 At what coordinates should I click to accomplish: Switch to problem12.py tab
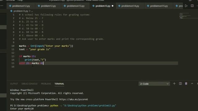click(x=47, y=6)
